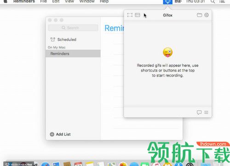This screenshot has width=230, height=166.
Task: Open Gifox preferences gear icon
Action: pyautogui.click(x=207, y=15)
